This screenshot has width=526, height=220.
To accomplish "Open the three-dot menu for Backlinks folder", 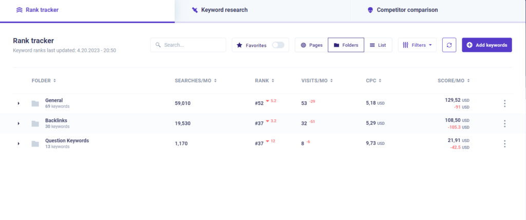I will [504, 123].
